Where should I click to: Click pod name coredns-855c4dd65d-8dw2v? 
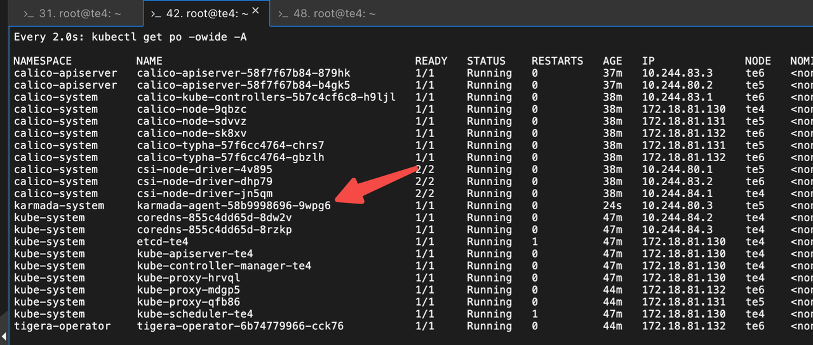pyautogui.click(x=214, y=218)
